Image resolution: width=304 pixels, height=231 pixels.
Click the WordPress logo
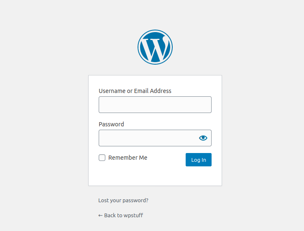coord(155,47)
